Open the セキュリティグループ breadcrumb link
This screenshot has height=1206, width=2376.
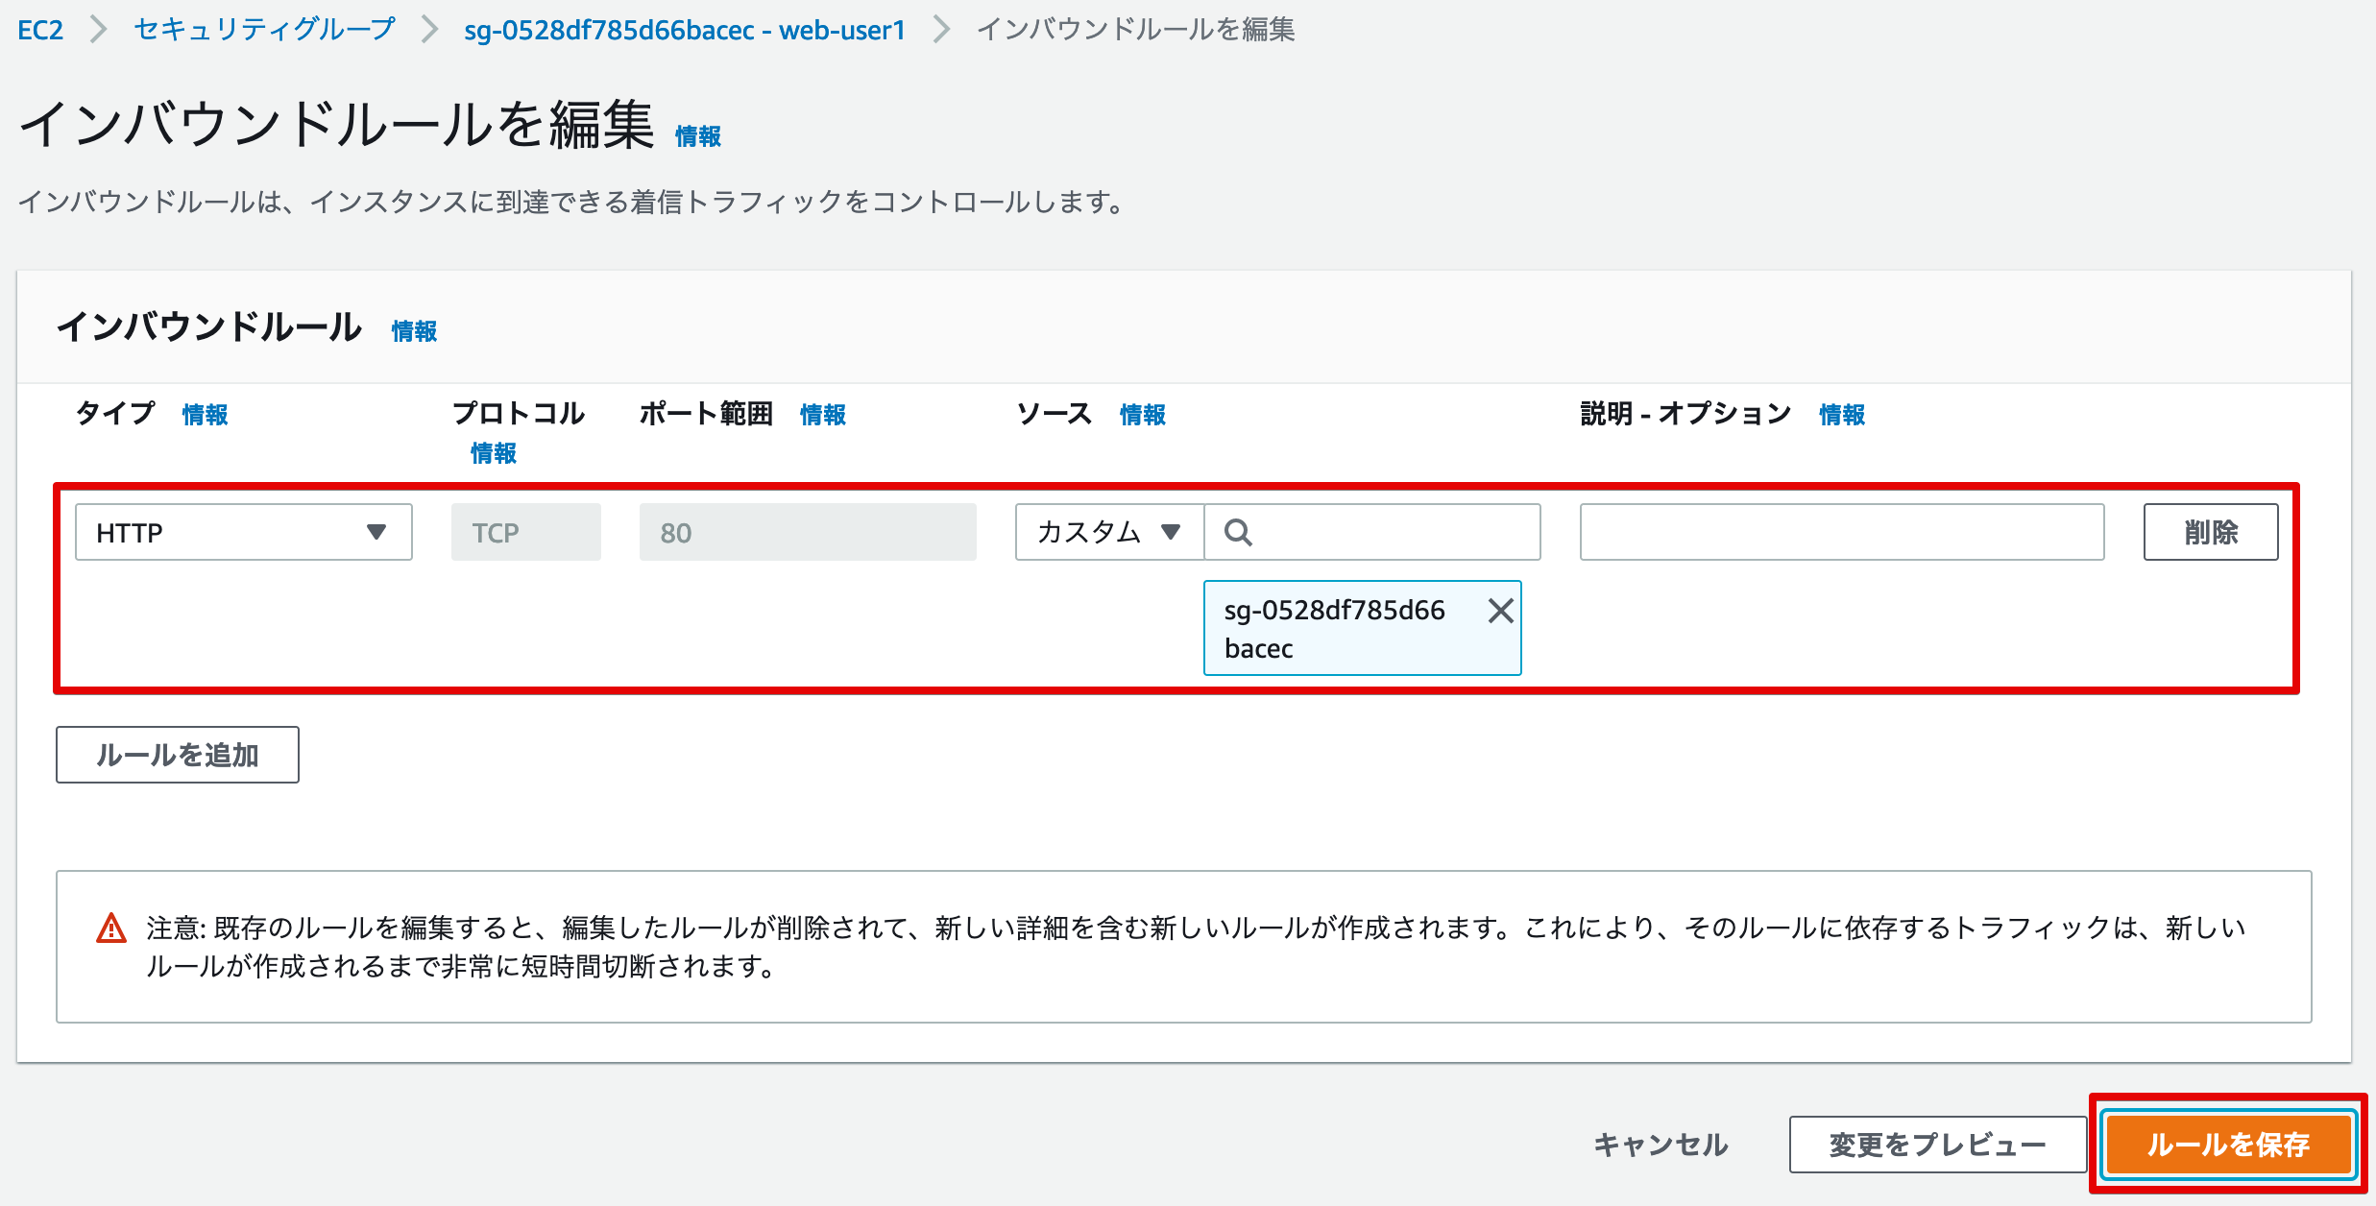point(264,30)
